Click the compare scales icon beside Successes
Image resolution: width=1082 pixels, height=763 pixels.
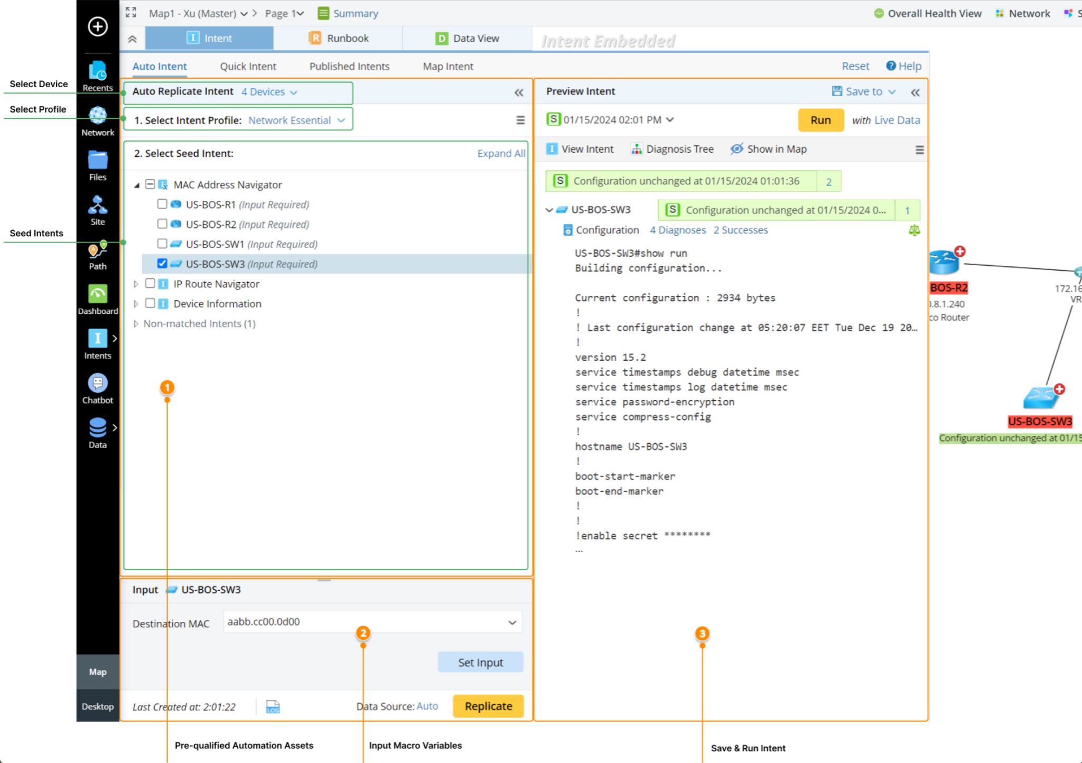click(914, 230)
